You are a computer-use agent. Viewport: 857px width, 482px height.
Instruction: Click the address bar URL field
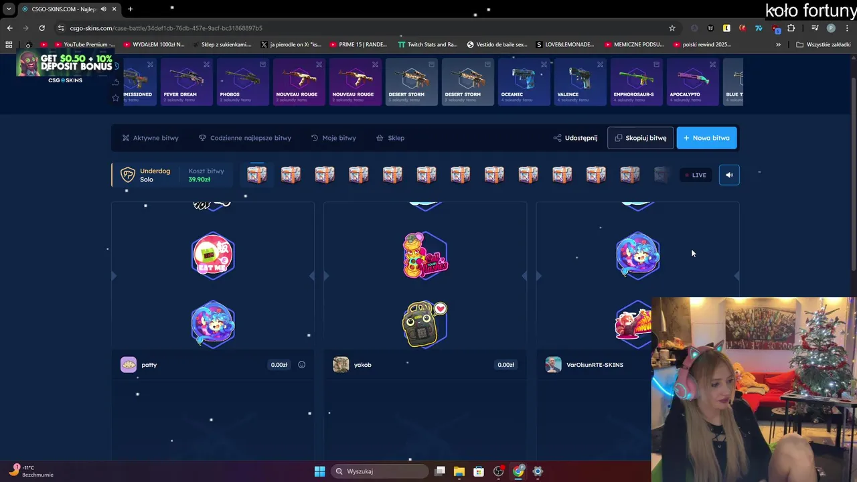point(362,28)
